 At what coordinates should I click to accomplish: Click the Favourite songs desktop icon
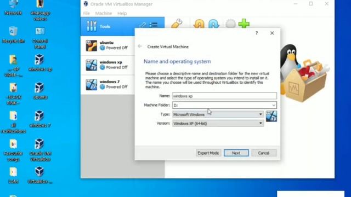[x=13, y=150]
